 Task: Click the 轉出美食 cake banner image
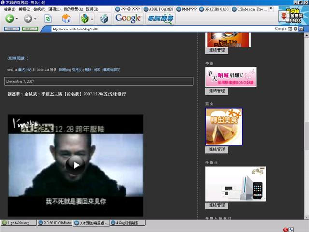(224, 127)
